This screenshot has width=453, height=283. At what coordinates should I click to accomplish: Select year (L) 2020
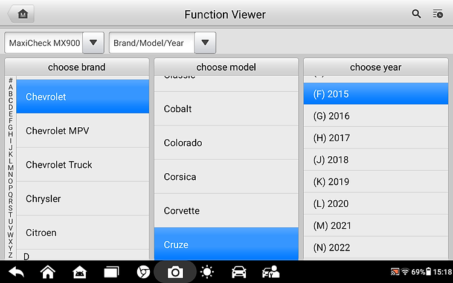point(376,203)
